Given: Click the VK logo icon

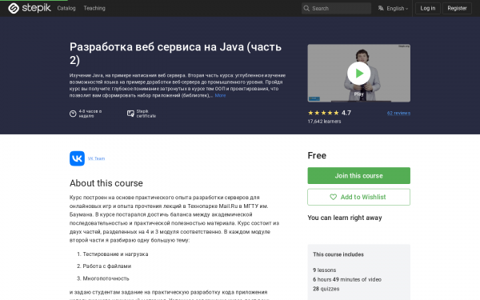Looking at the screenshot, I should 77,158.
